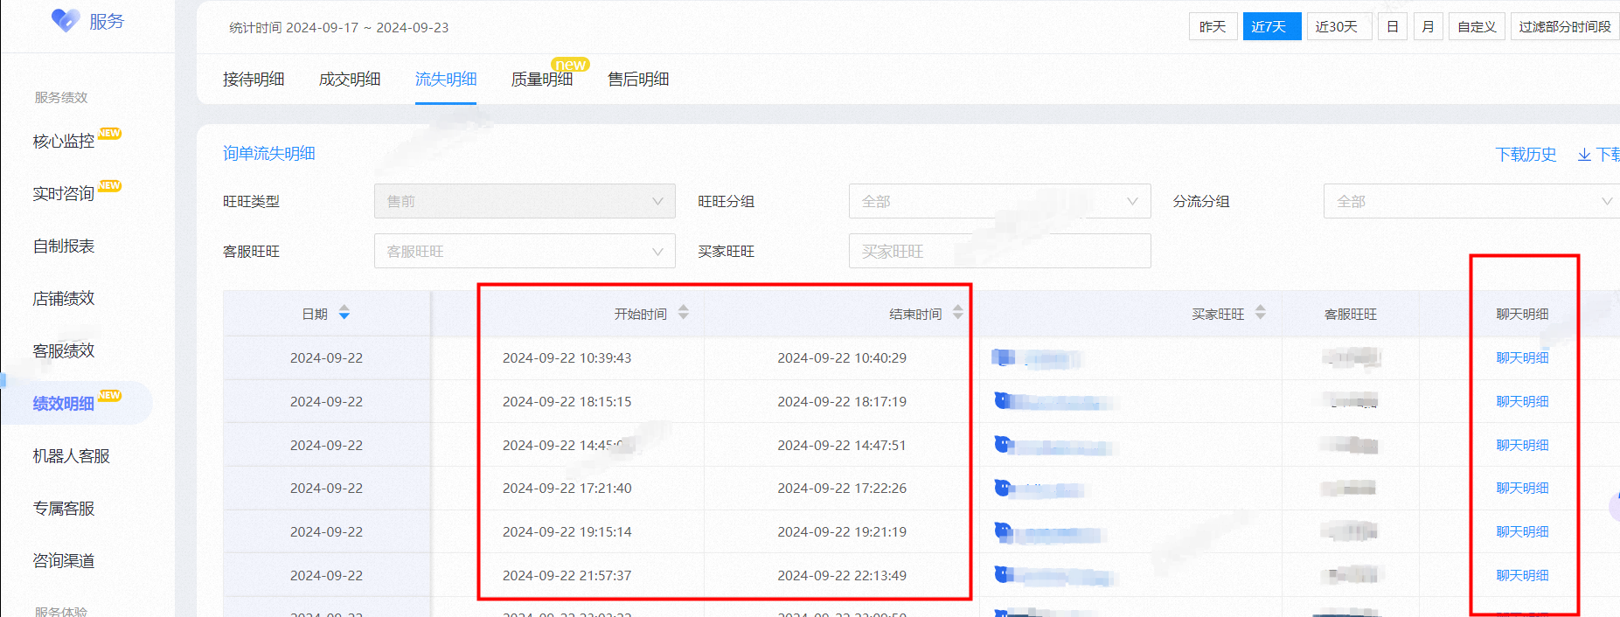Open 聊天明细 link for 19:15:14 row
The height and width of the screenshot is (617, 1620).
(1522, 531)
